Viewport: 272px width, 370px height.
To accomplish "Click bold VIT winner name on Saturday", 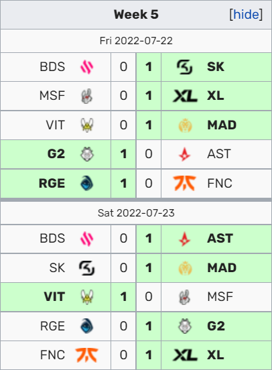I will [54, 297].
